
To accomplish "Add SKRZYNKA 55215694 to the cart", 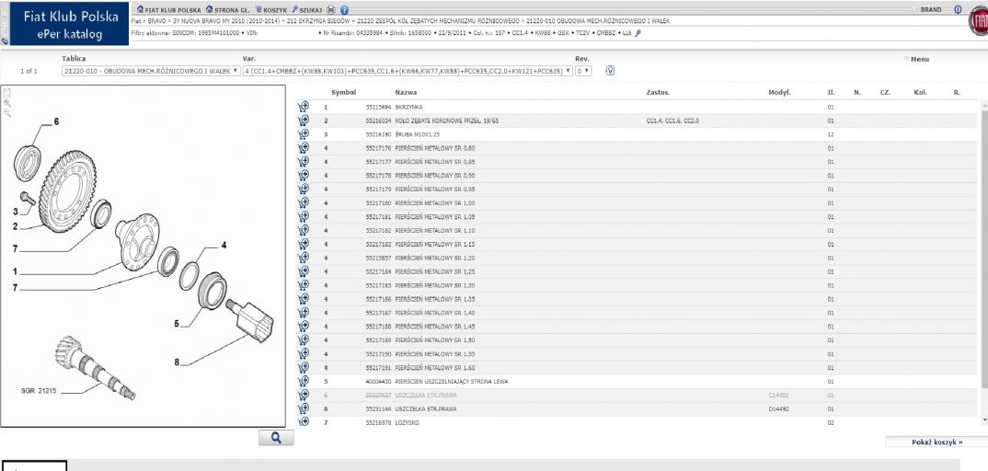I will point(303,107).
